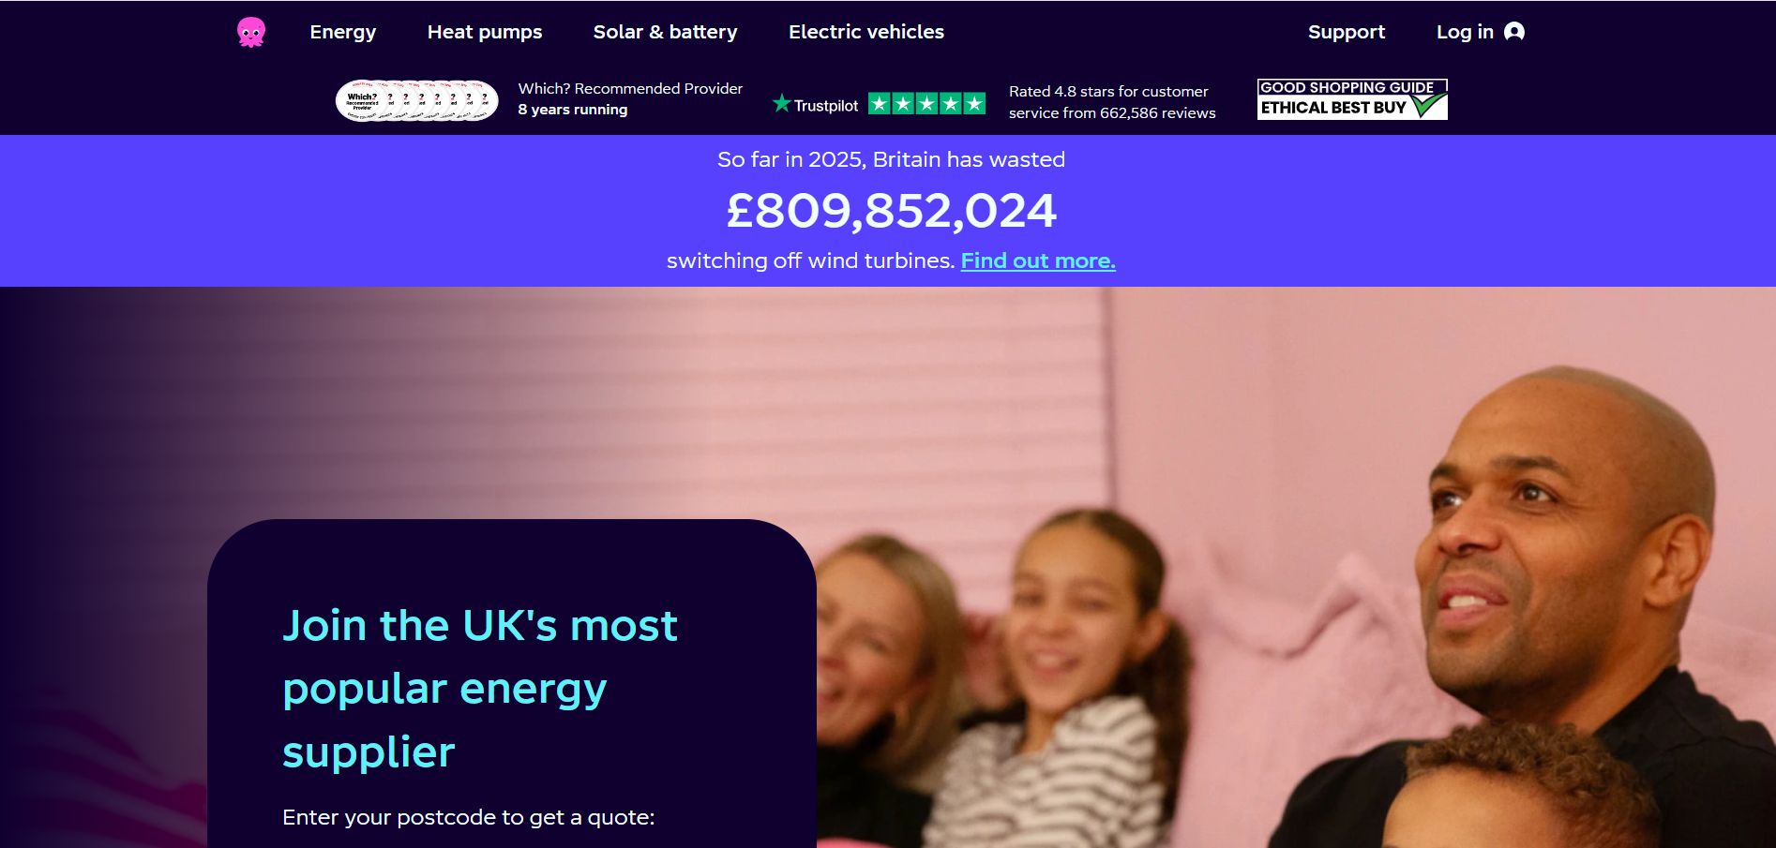Go to the Support page

(1347, 32)
